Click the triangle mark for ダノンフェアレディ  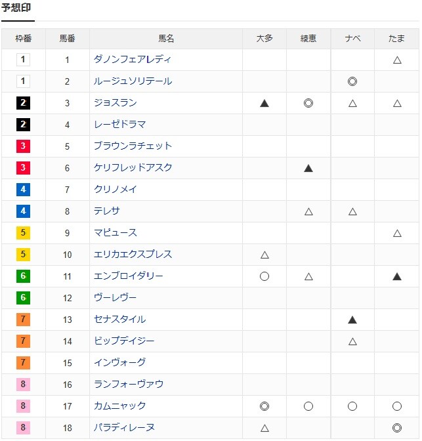point(396,60)
